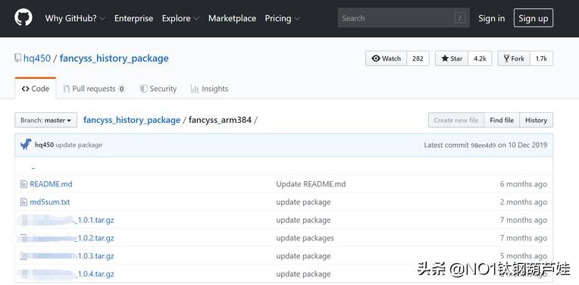View the 1.7k forks count

pos(541,58)
